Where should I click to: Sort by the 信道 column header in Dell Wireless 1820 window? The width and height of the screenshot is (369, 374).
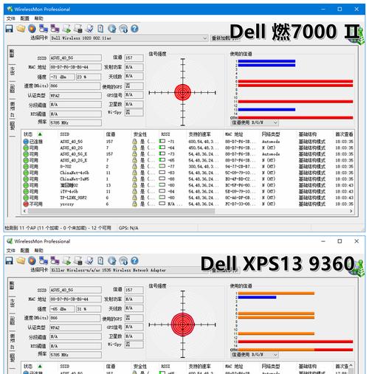pyautogui.click(x=111, y=134)
